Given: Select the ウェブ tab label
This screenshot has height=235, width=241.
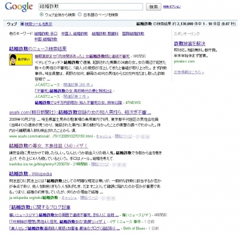Looking at the screenshot, I should pos(12,24).
